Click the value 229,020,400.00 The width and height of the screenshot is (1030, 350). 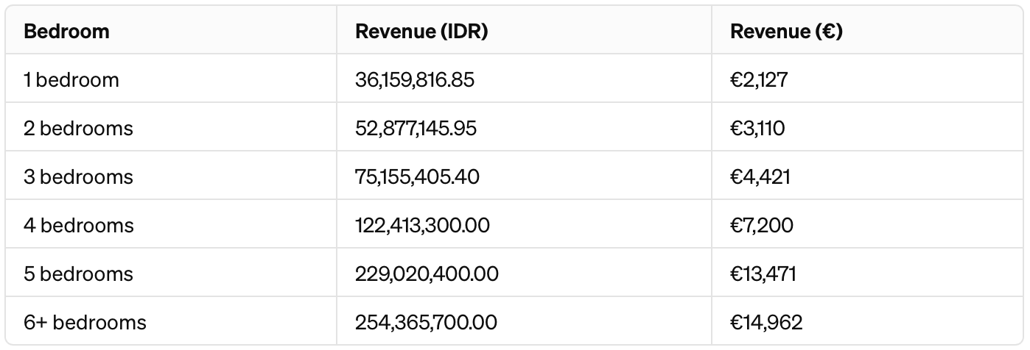pyautogui.click(x=427, y=274)
